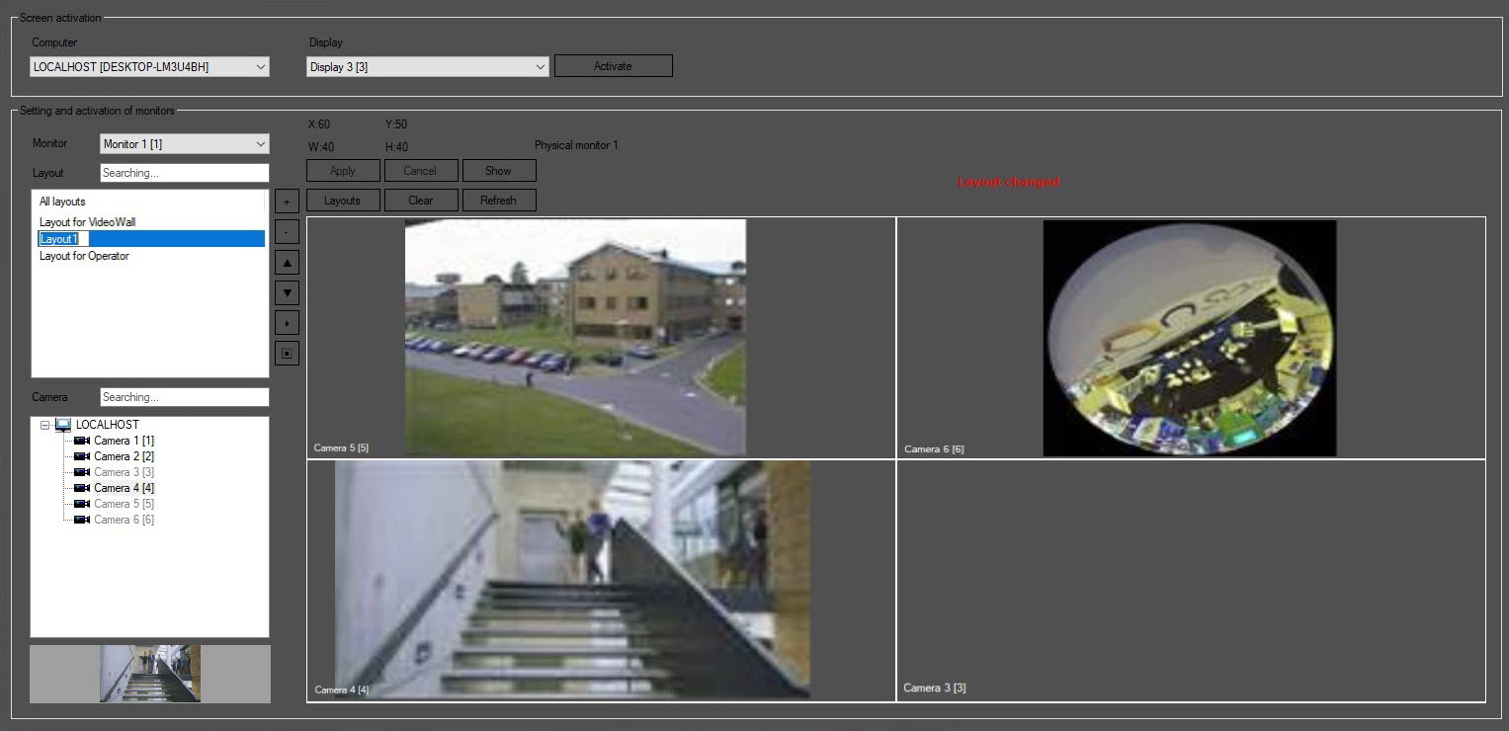1509x731 pixels.
Task: Select Camera 4 [4] in the camera tree
Action: (124, 488)
